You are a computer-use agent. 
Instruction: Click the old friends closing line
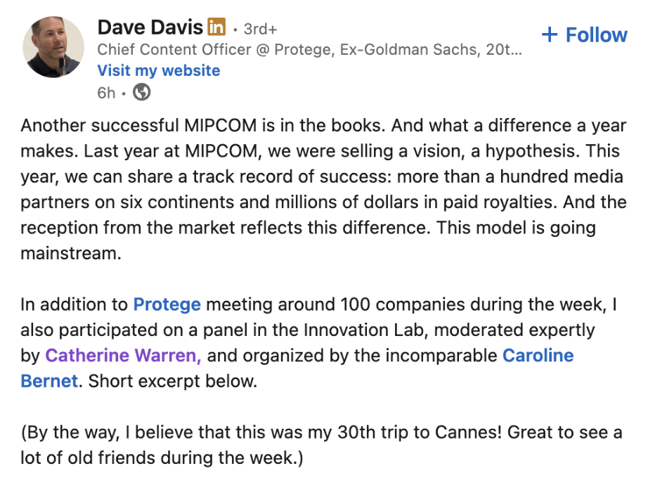point(162,458)
